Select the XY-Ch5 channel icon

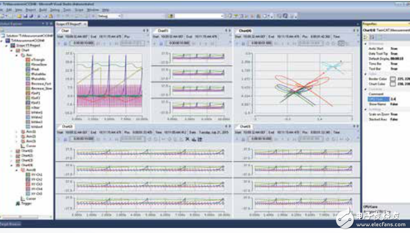tap(30, 193)
